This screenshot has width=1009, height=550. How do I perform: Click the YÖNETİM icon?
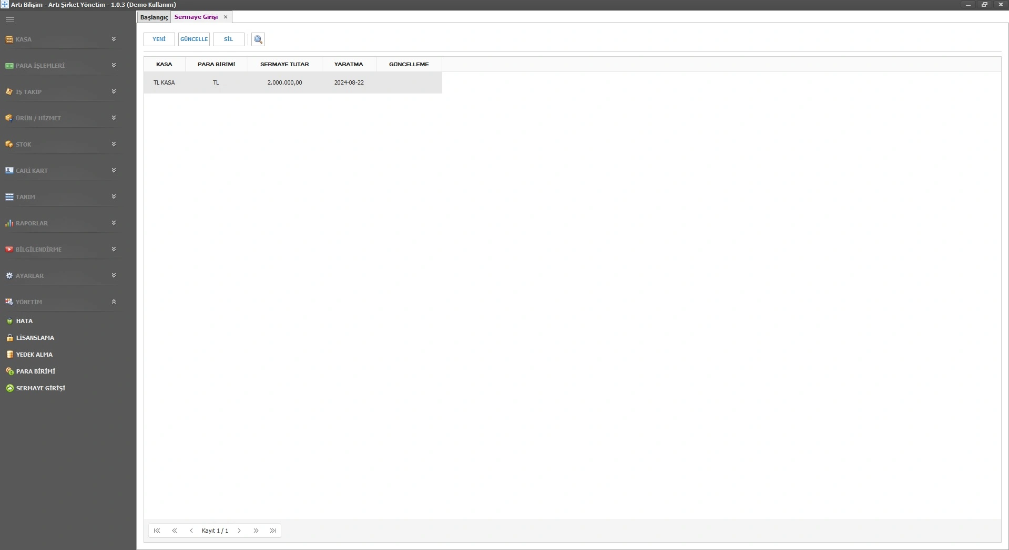(x=9, y=302)
